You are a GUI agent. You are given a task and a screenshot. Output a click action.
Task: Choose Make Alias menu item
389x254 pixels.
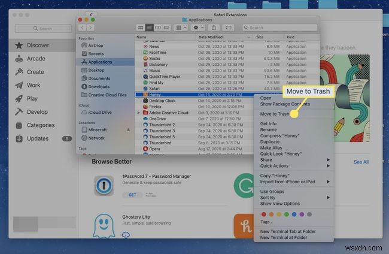[271, 148]
